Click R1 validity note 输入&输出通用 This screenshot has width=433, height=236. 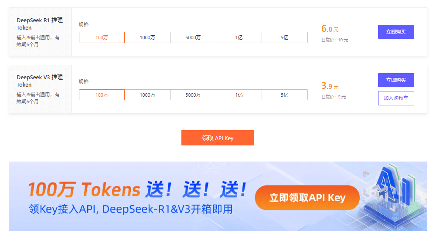coord(38,41)
